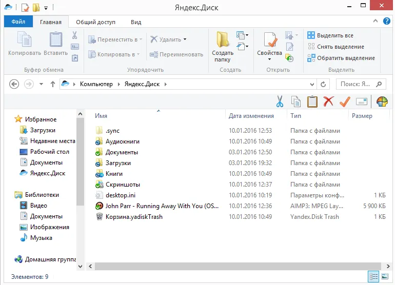
Task: Click the small scissors Cut icon in the ribbon
Action: (x=74, y=35)
